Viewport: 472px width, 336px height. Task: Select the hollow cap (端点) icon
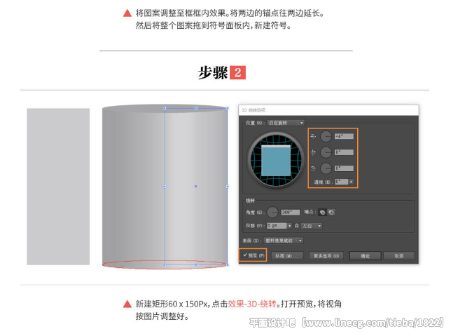331,213
